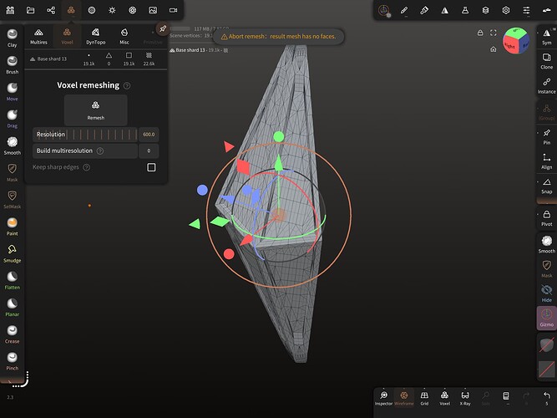Open the Stroke settings icon
The image size is (557, 418).
point(384,10)
